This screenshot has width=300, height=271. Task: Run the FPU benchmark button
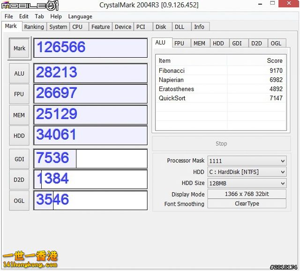[x=19, y=94]
